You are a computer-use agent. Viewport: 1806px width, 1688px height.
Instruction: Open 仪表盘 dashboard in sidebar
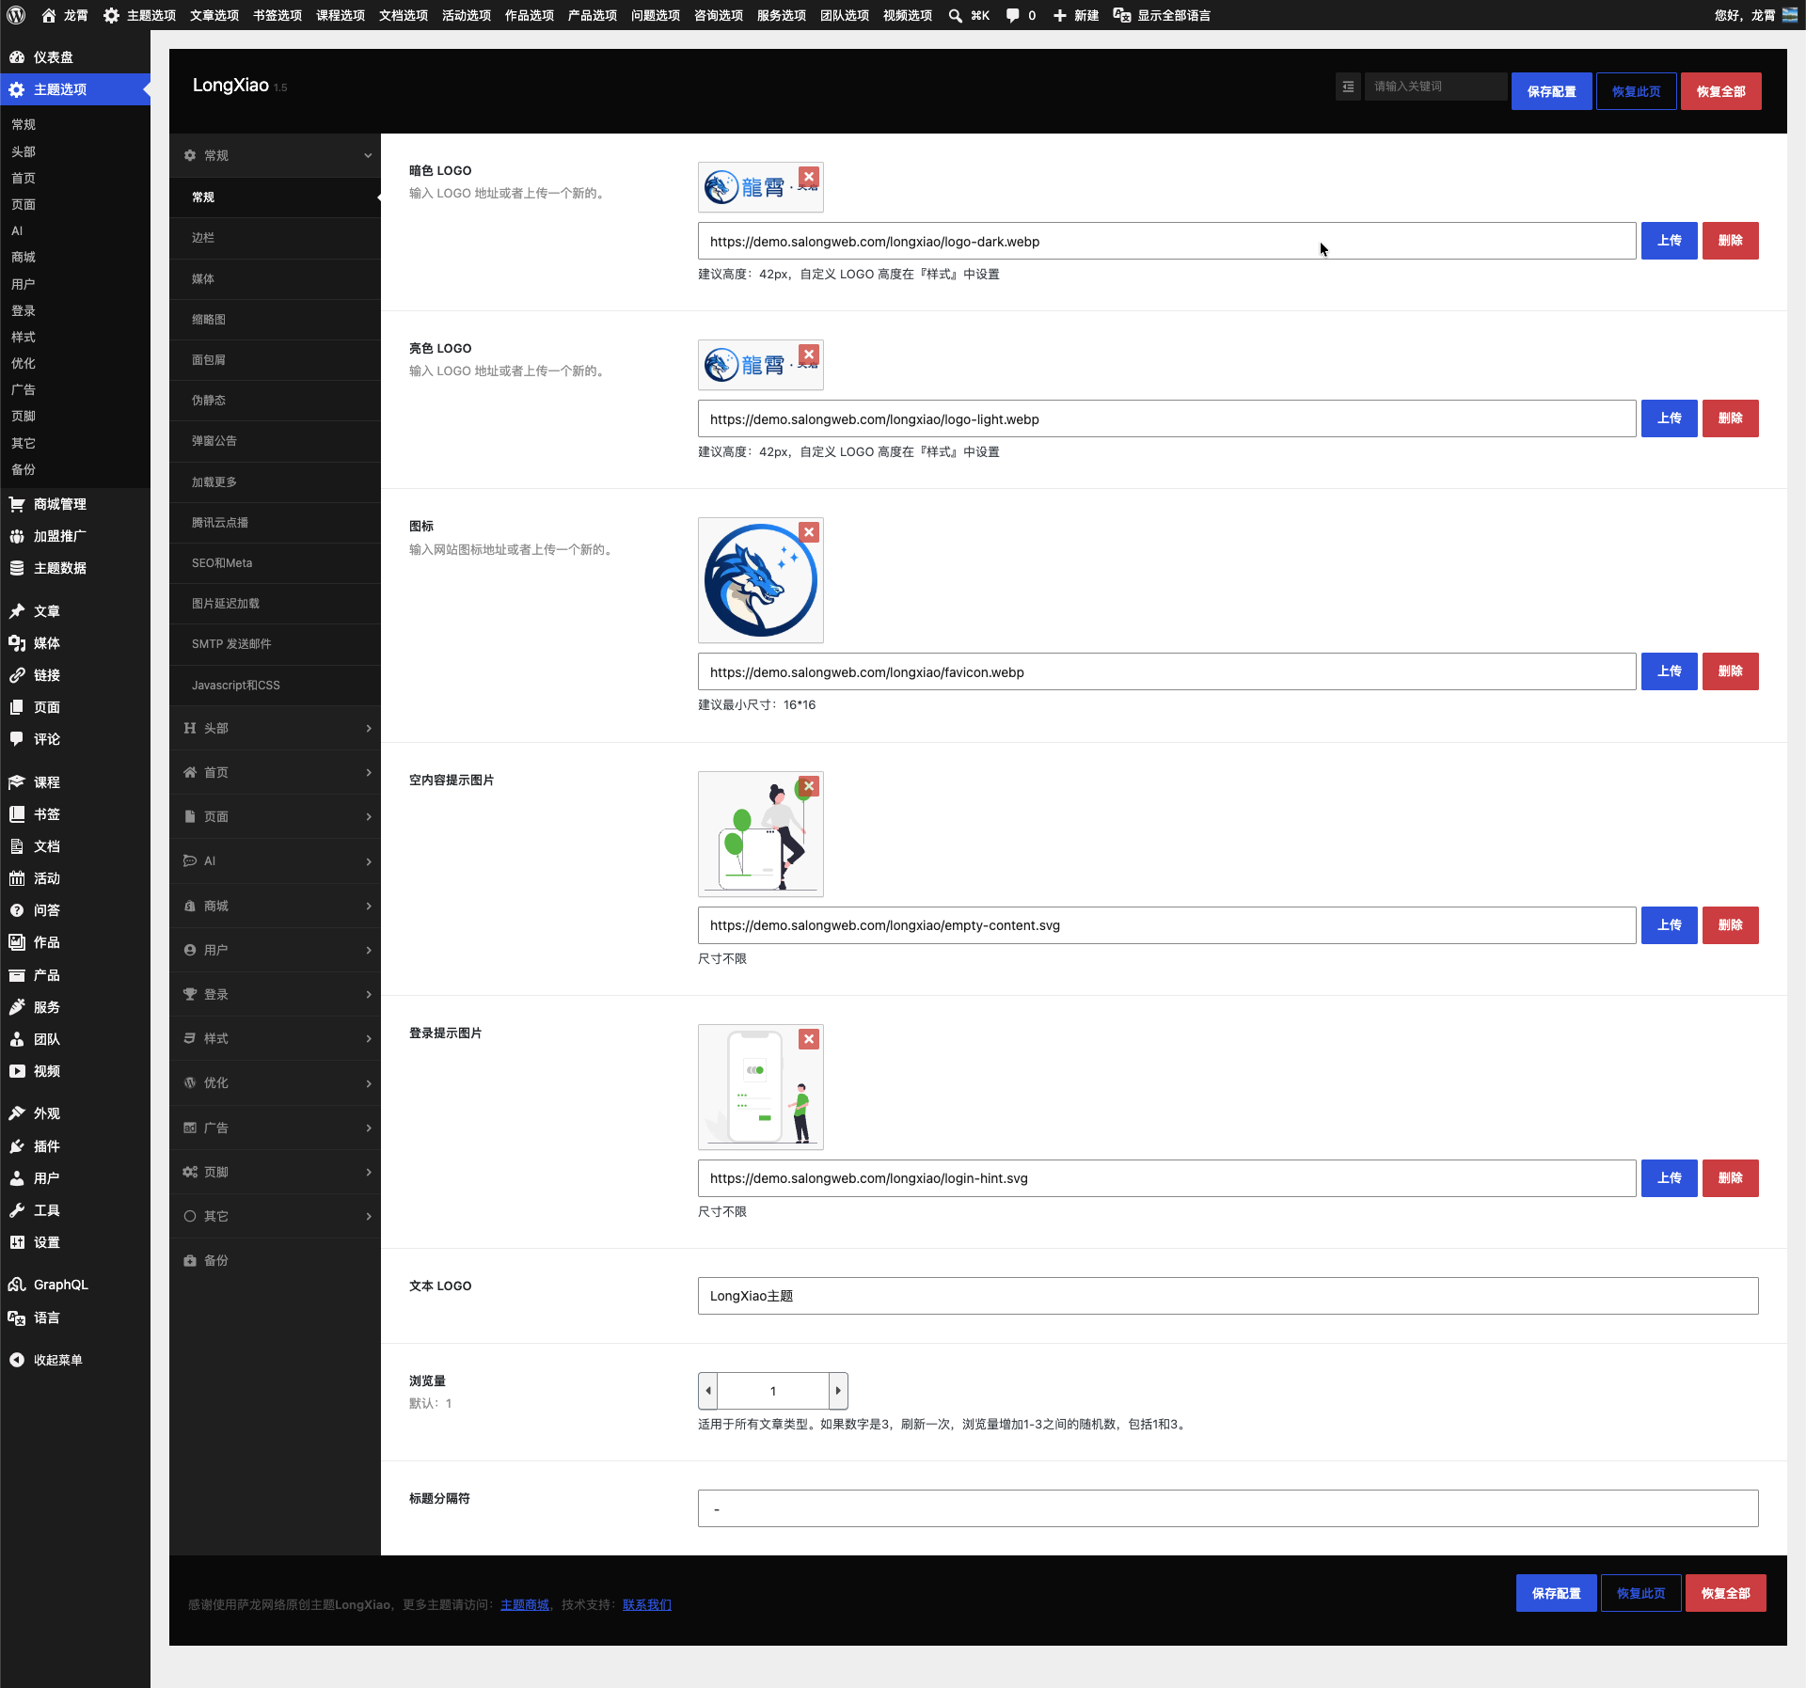[x=75, y=57]
